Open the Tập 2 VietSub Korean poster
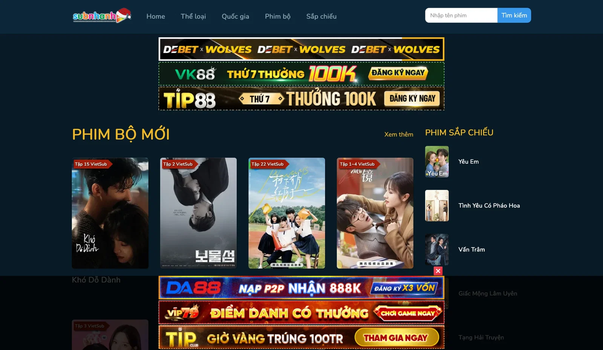 198,213
